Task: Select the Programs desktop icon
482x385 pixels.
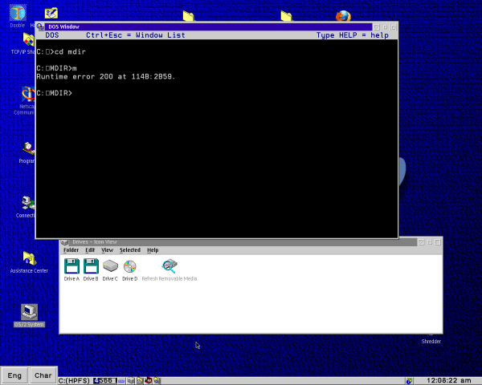Action: tap(28, 149)
